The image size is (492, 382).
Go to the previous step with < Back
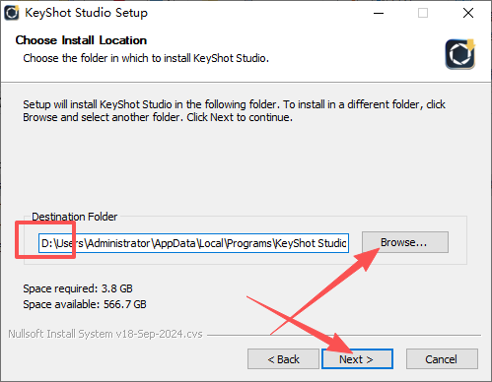coord(283,359)
